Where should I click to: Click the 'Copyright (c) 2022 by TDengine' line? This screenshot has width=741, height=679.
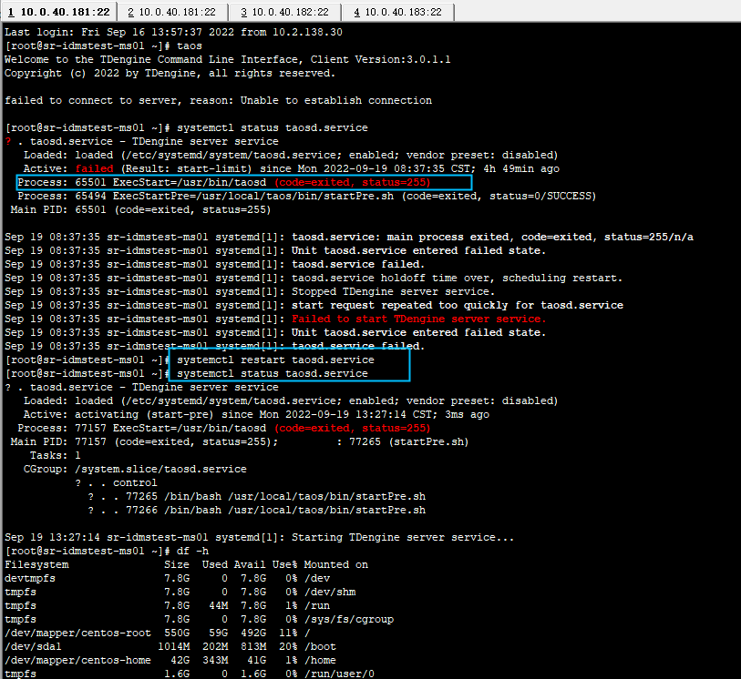pos(170,73)
